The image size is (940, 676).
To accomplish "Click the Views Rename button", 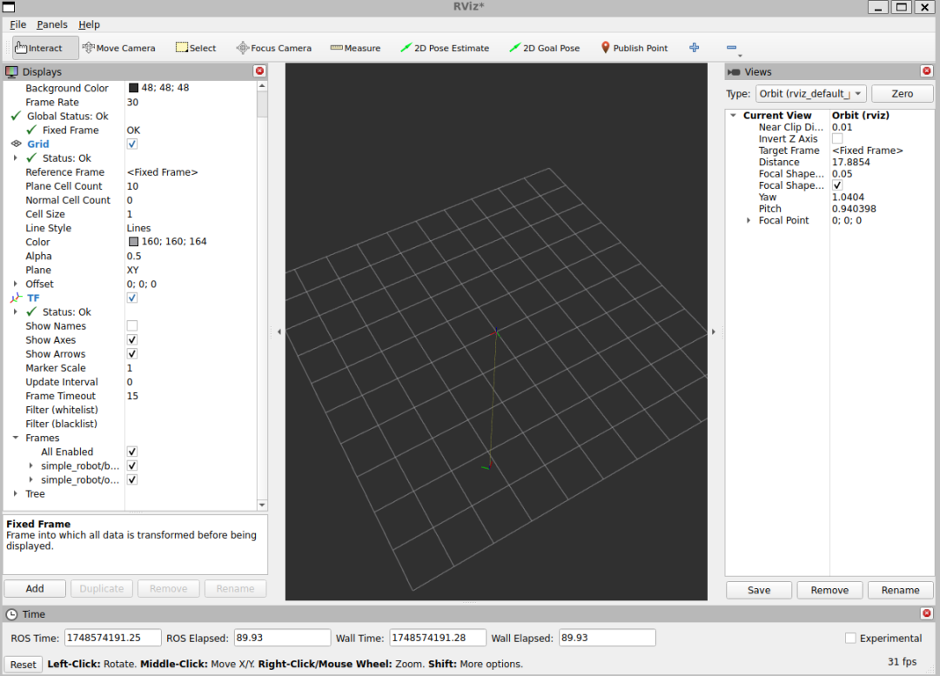I will 901,590.
